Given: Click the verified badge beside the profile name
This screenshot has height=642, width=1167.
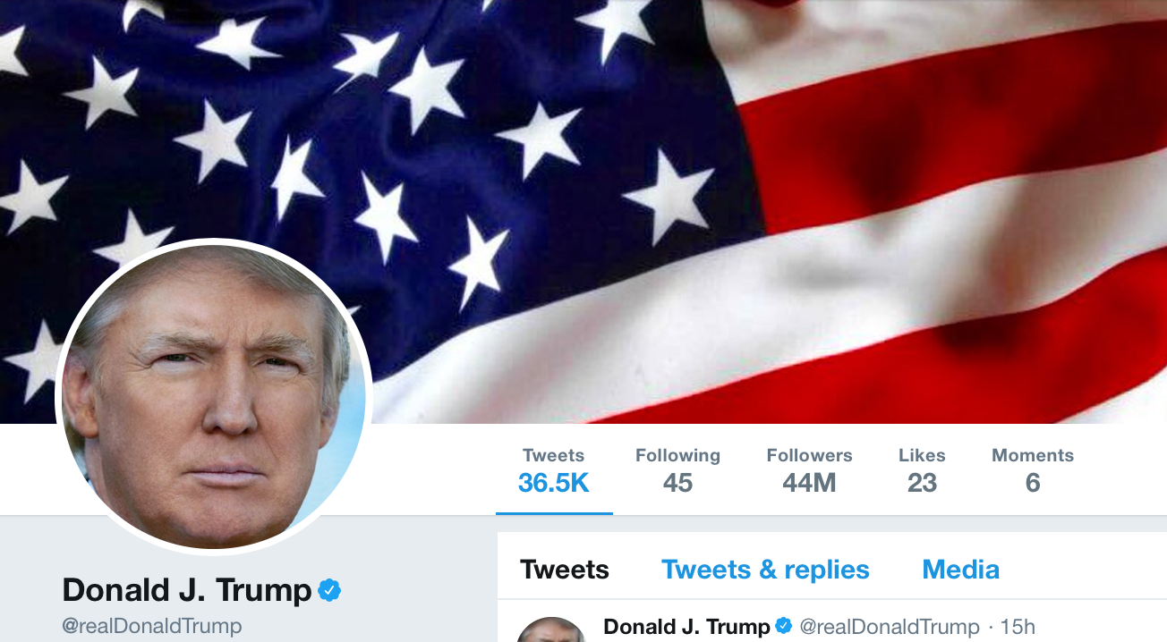Looking at the screenshot, I should (330, 590).
